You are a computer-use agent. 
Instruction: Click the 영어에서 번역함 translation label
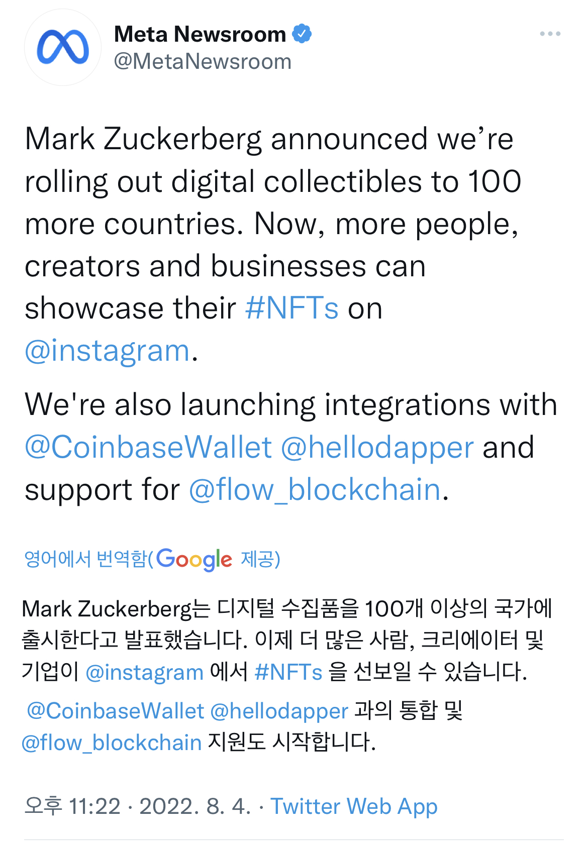(86, 559)
